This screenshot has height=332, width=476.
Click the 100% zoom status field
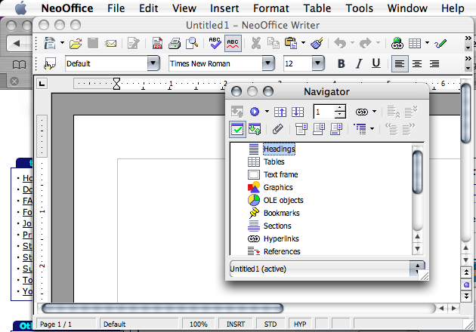[x=199, y=324]
